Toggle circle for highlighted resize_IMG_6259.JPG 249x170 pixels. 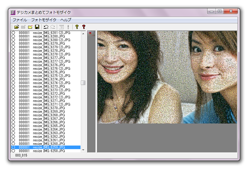point(13,147)
